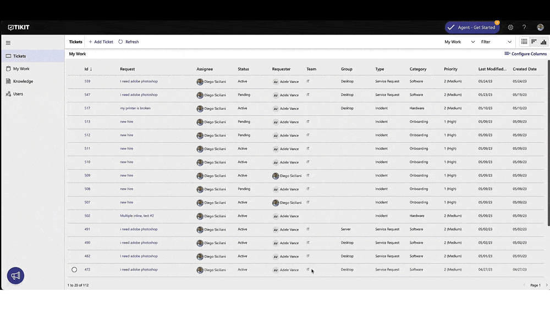Click the Refresh tickets button

(129, 42)
